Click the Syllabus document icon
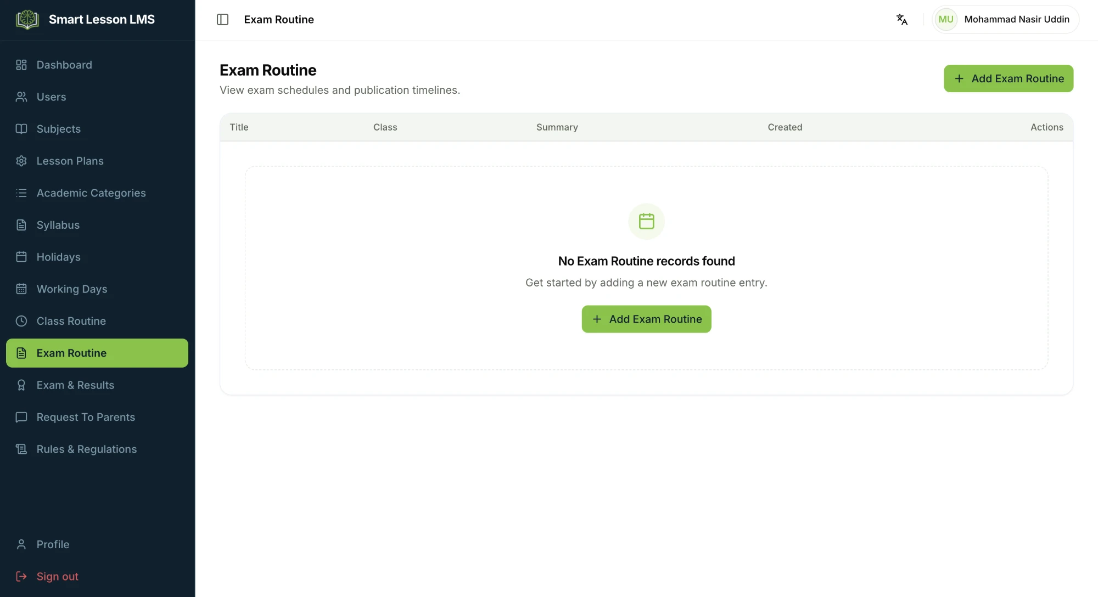 pyautogui.click(x=21, y=225)
